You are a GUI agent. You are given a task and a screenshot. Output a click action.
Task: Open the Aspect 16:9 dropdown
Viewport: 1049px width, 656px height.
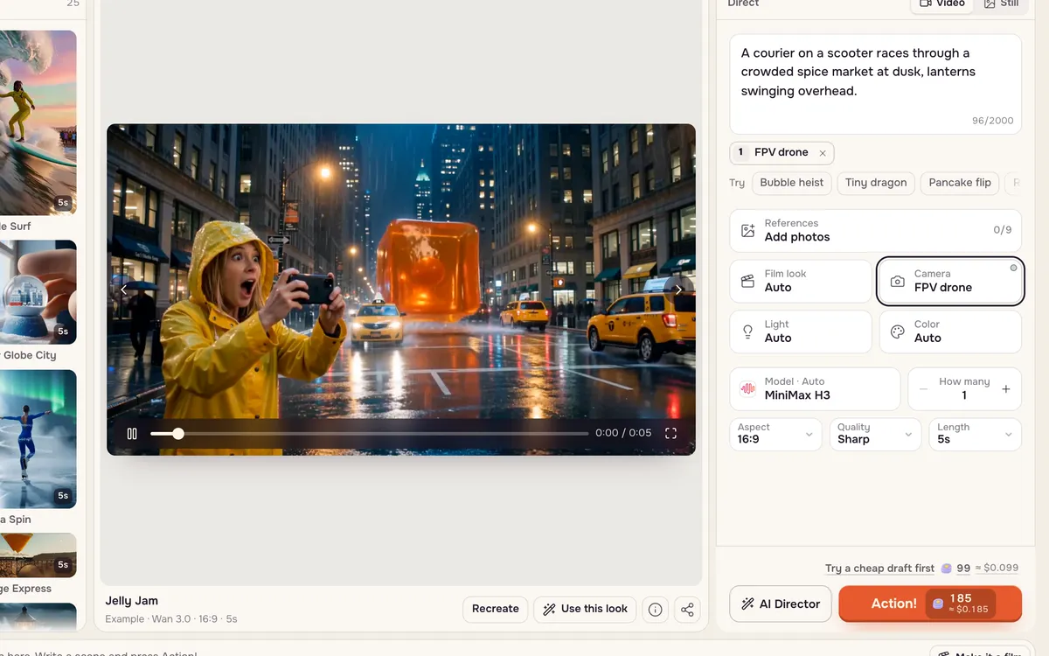(x=776, y=434)
